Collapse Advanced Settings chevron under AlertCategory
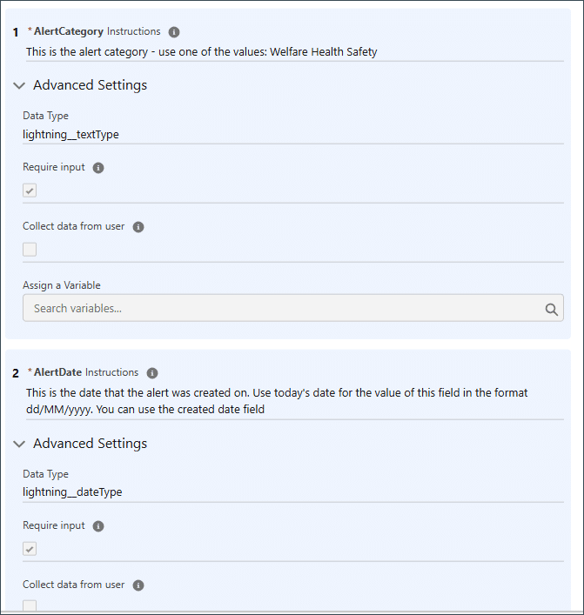The image size is (584, 615). coord(19,85)
